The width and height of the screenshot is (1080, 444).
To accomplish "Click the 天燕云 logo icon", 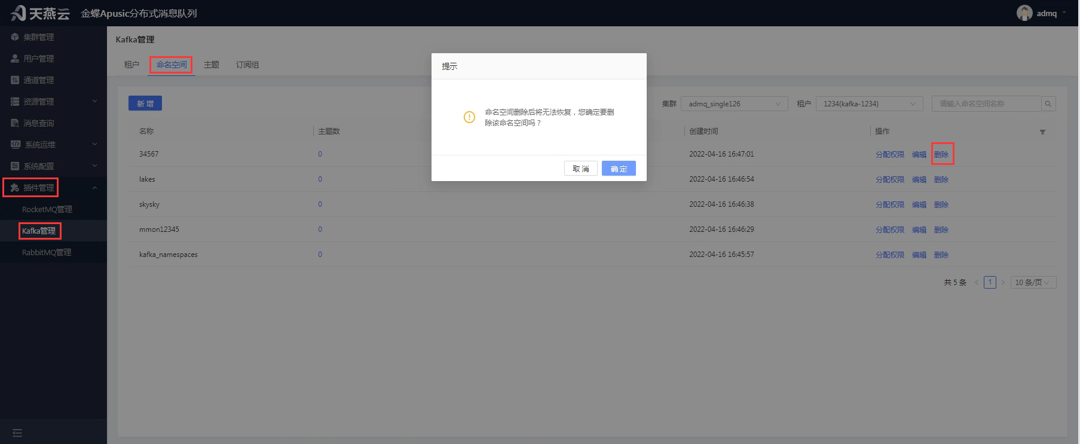I will point(18,13).
